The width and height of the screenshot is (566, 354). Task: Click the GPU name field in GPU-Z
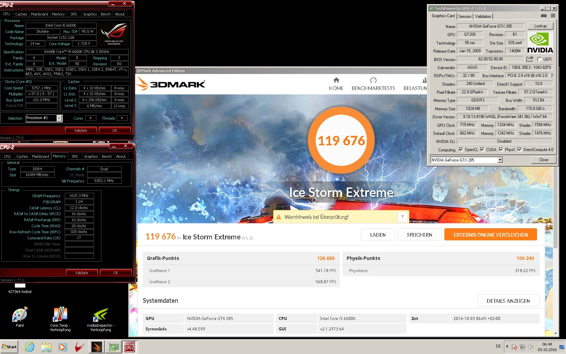[x=490, y=26]
